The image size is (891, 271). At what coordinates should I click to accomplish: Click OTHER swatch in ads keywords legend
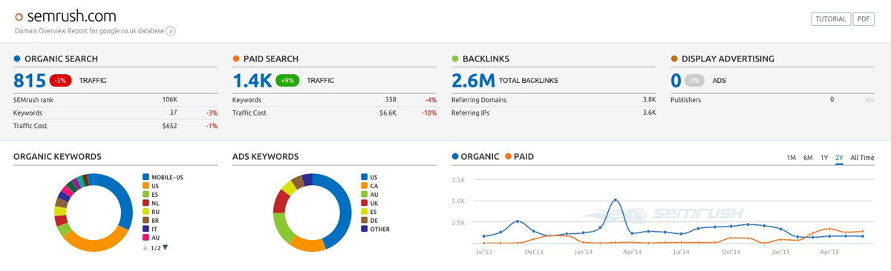click(365, 230)
